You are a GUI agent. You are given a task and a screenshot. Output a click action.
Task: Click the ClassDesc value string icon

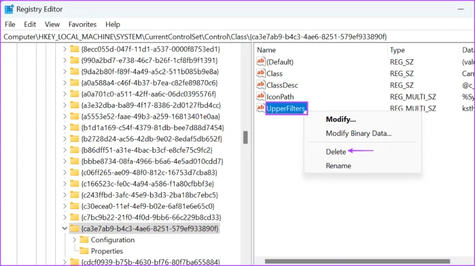point(261,85)
